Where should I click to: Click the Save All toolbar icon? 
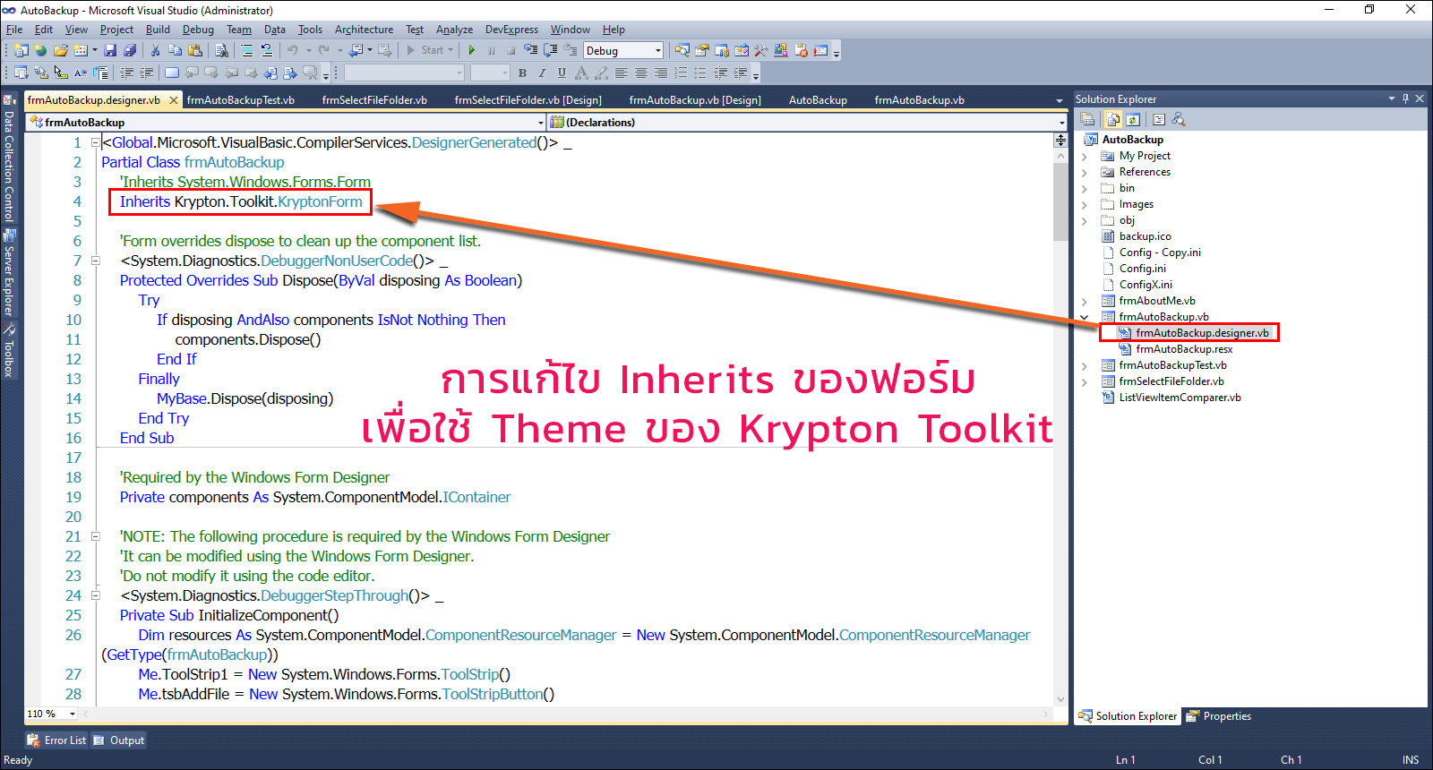(x=130, y=51)
